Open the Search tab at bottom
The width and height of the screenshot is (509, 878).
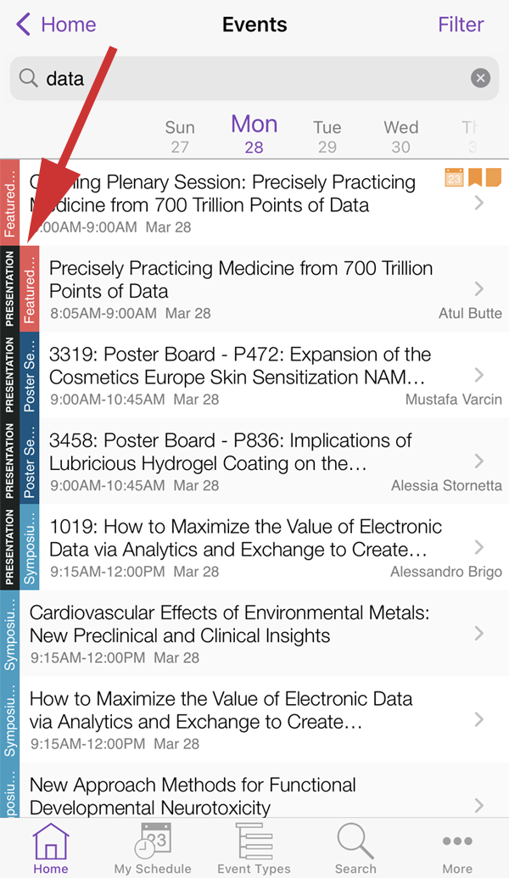pos(355,845)
